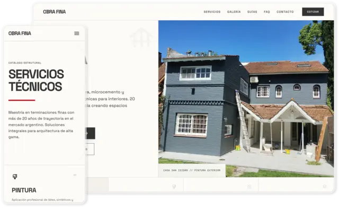The image size is (339, 208).
Task: Click the blue house hero photo
Action: click(x=246, y=99)
